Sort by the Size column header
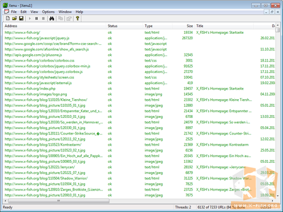This screenshot has width=283, height=212. click(x=184, y=26)
